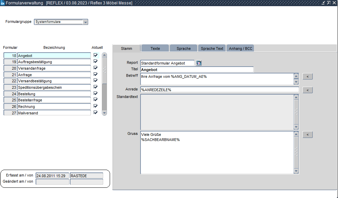Switch to the Texte tab
The image size is (338, 198).
pyautogui.click(x=155, y=48)
